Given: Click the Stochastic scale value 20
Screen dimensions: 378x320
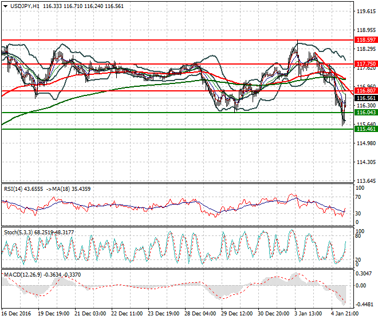Looking at the screenshot, I should tap(358, 260).
